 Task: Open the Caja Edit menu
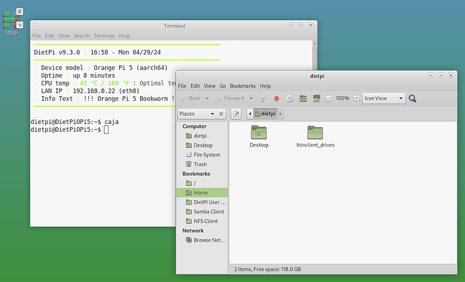point(195,86)
